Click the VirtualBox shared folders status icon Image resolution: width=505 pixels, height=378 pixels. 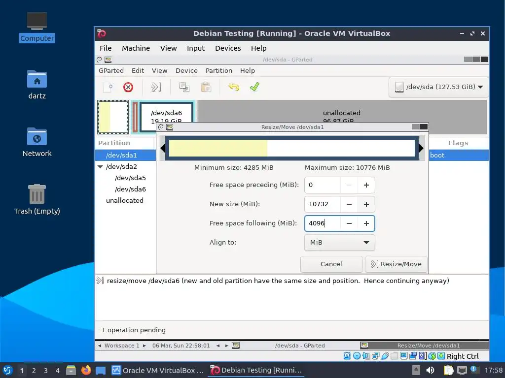394,356
